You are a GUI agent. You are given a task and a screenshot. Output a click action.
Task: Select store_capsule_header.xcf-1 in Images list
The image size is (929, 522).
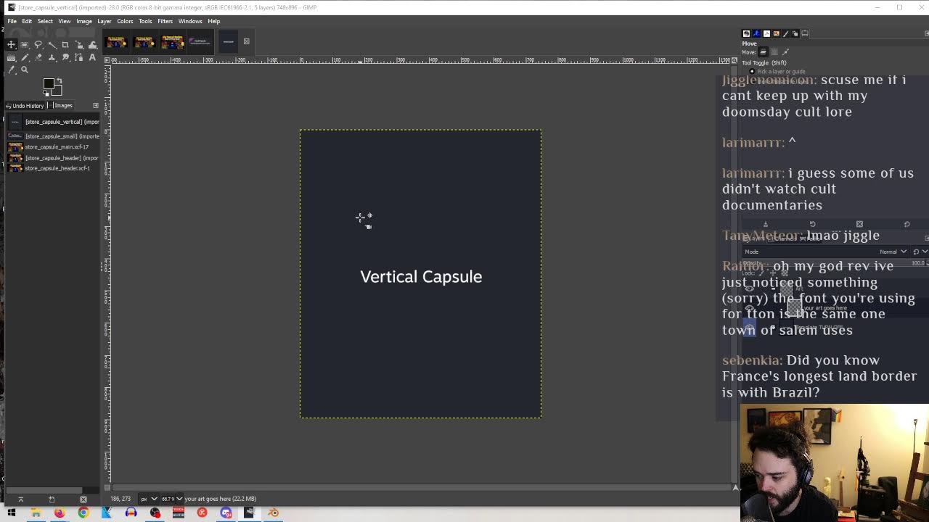[52, 168]
